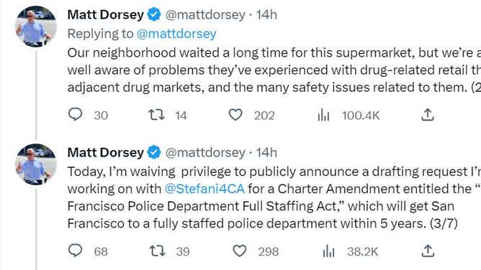The image size is (481, 270).
Task: Open the @Stefani4CA mention link
Action: [204, 189]
